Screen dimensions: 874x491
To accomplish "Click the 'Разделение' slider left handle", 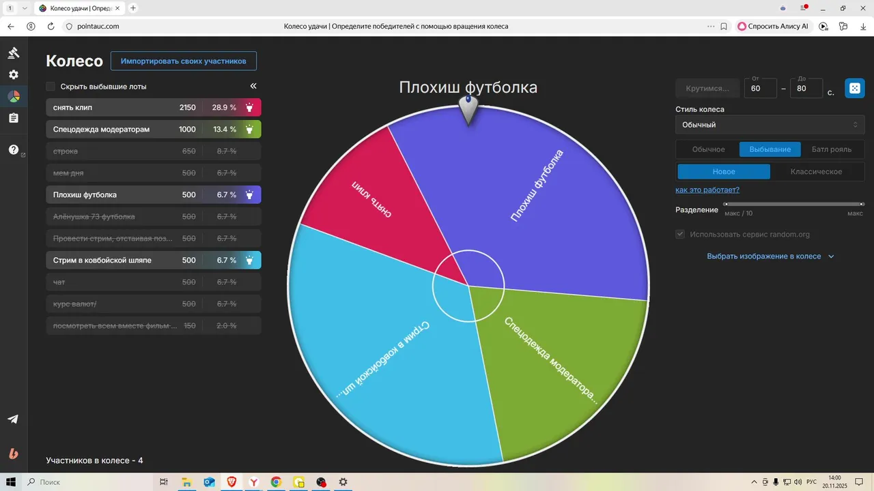I will point(726,204).
